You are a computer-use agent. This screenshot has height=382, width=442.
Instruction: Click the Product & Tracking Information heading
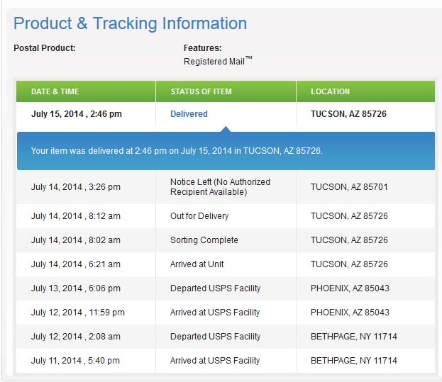pos(131,23)
